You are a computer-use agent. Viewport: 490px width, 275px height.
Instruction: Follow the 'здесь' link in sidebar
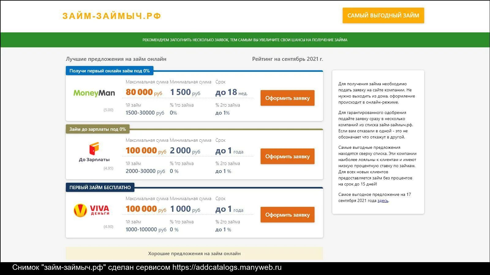tap(383, 201)
